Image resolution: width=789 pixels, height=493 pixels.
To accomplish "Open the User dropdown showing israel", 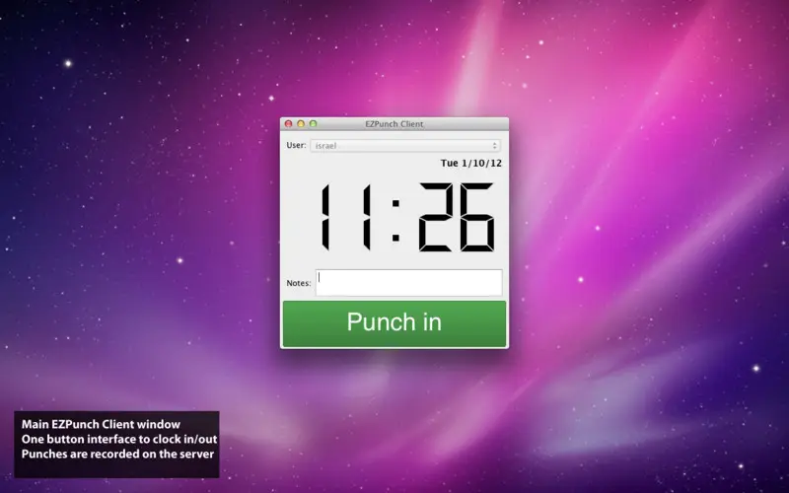I will (405, 146).
